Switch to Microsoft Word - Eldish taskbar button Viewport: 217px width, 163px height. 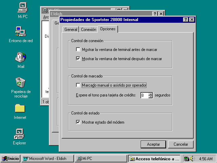48,159
